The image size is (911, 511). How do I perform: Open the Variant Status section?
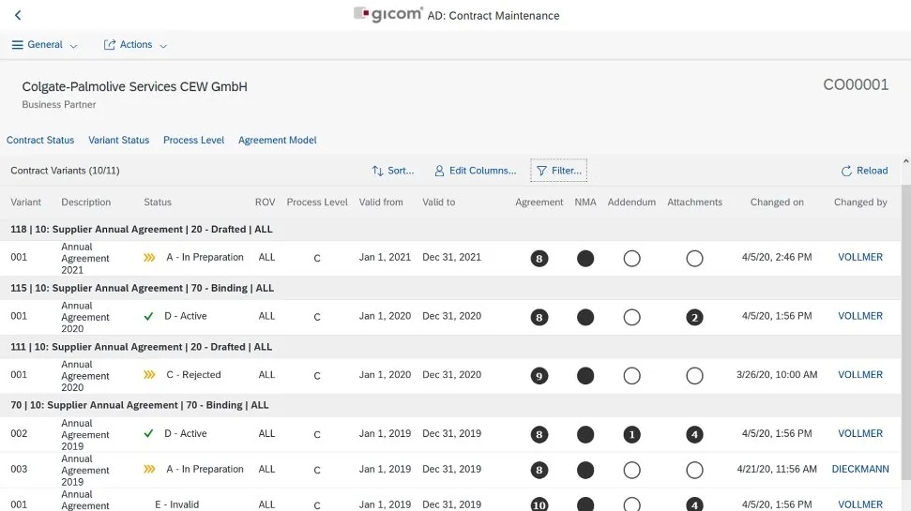118,140
